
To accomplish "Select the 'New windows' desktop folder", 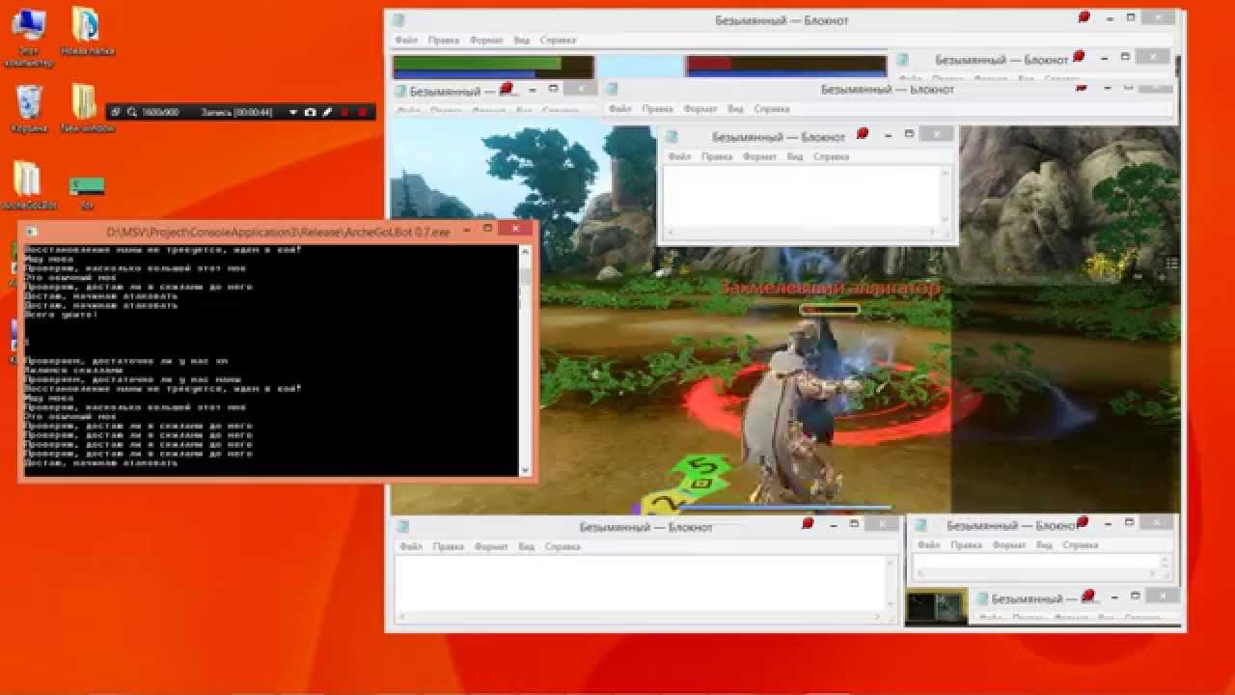I will [86, 108].
